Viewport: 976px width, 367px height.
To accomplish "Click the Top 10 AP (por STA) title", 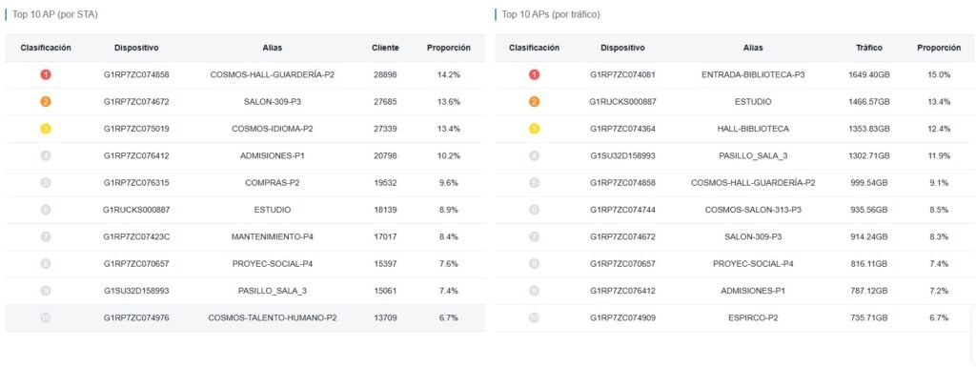I will point(54,14).
